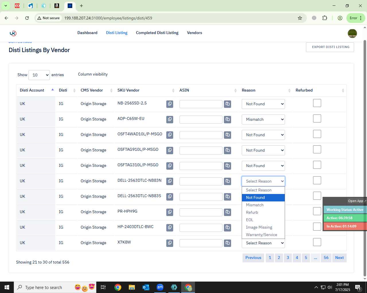Tick Refurbed checkbox for DELL-2563DTLC-NB83S

317,196
